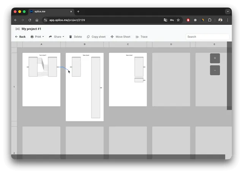Select row header 1
243x174 pixels.
pyautogui.click(x=14, y=87)
